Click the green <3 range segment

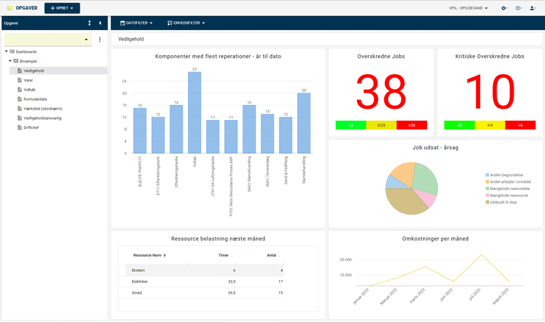tap(459, 125)
